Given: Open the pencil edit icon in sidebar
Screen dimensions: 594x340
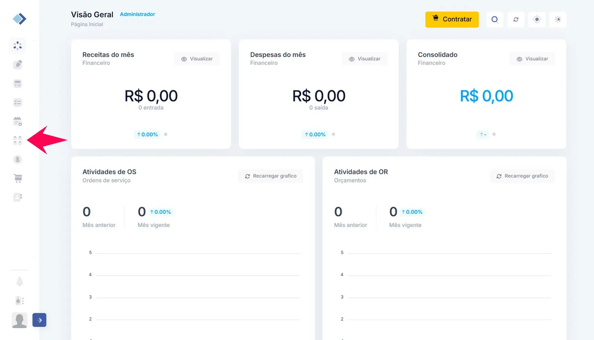Looking at the screenshot, I should click(17, 65).
